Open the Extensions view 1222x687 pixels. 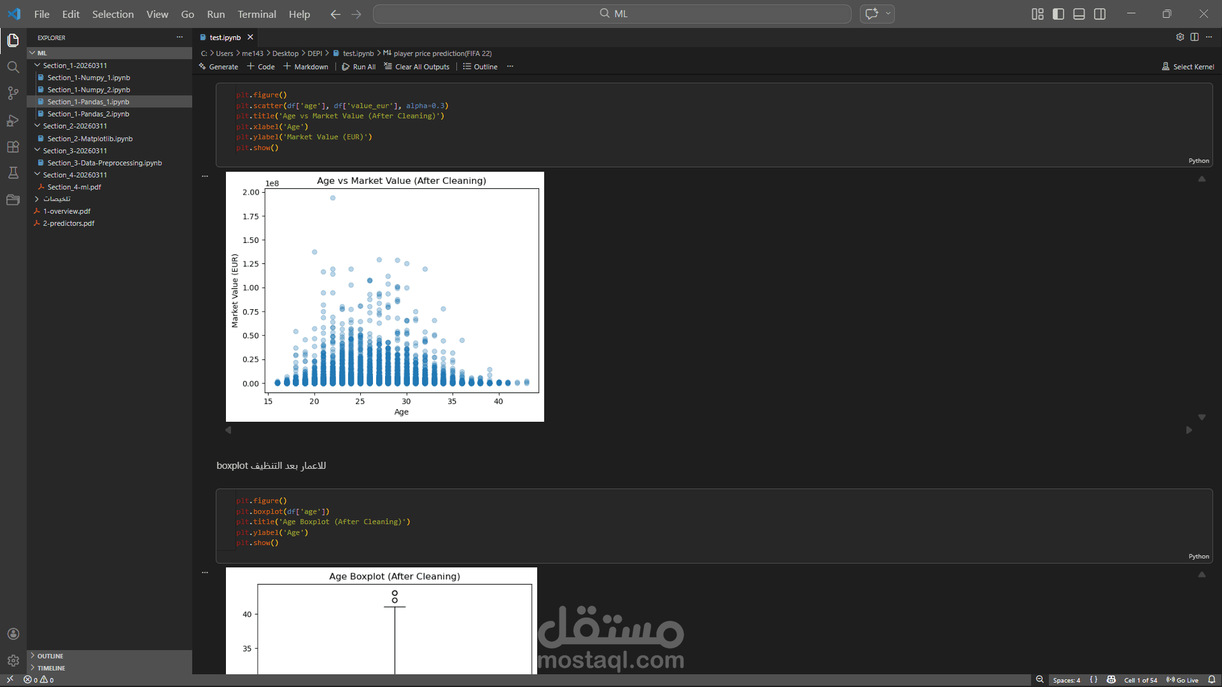coord(13,147)
